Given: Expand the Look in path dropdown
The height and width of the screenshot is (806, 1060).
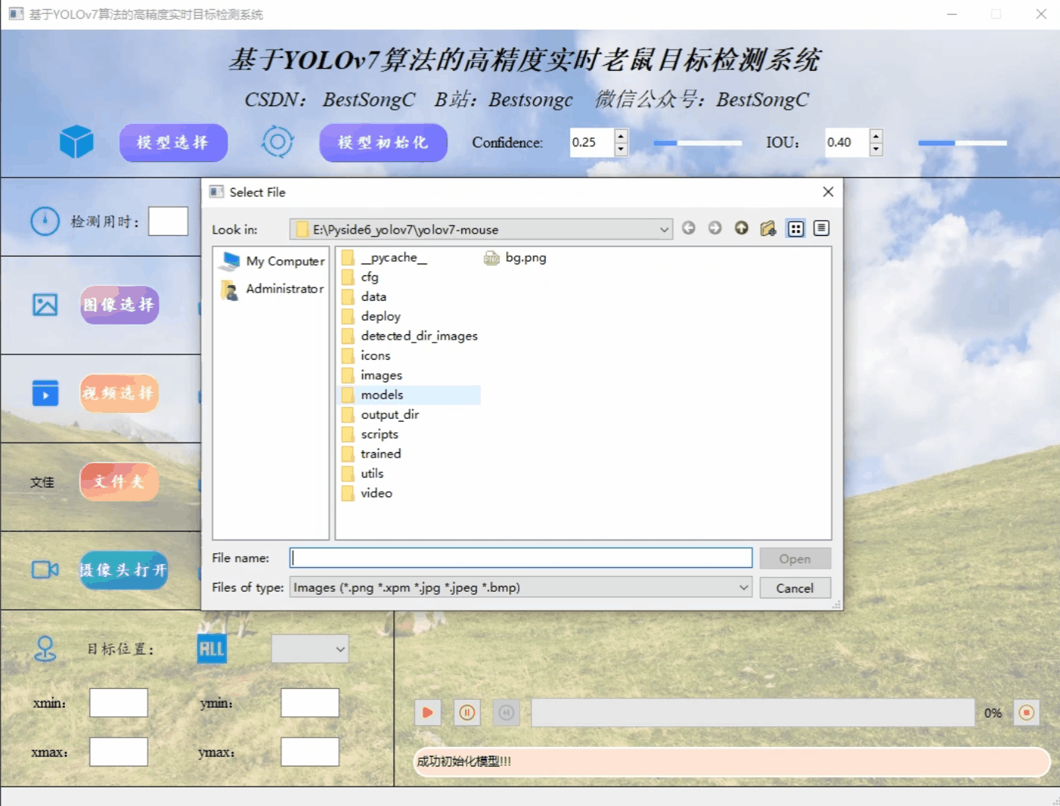Looking at the screenshot, I should 664,229.
